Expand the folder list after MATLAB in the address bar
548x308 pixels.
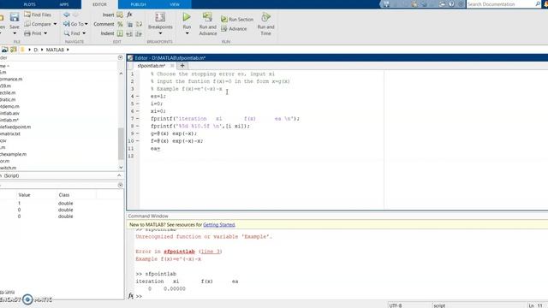click(68, 50)
